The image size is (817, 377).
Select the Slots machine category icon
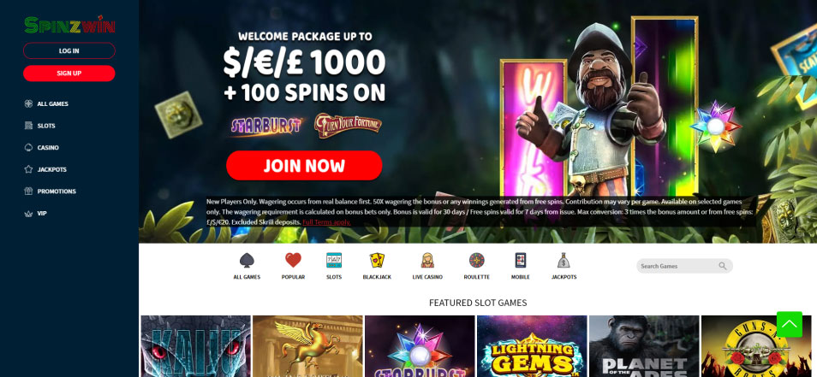[333, 260]
